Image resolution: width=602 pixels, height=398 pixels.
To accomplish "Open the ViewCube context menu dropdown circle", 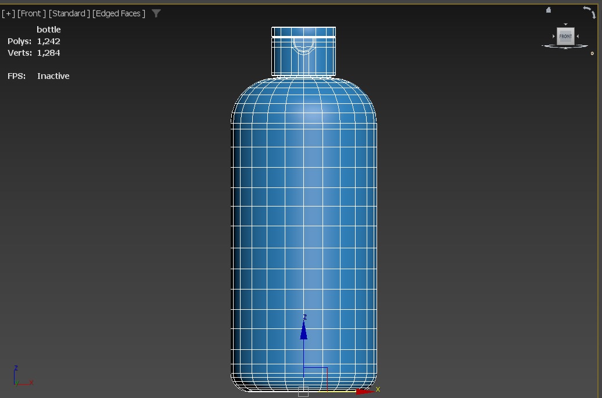I will point(592,53).
